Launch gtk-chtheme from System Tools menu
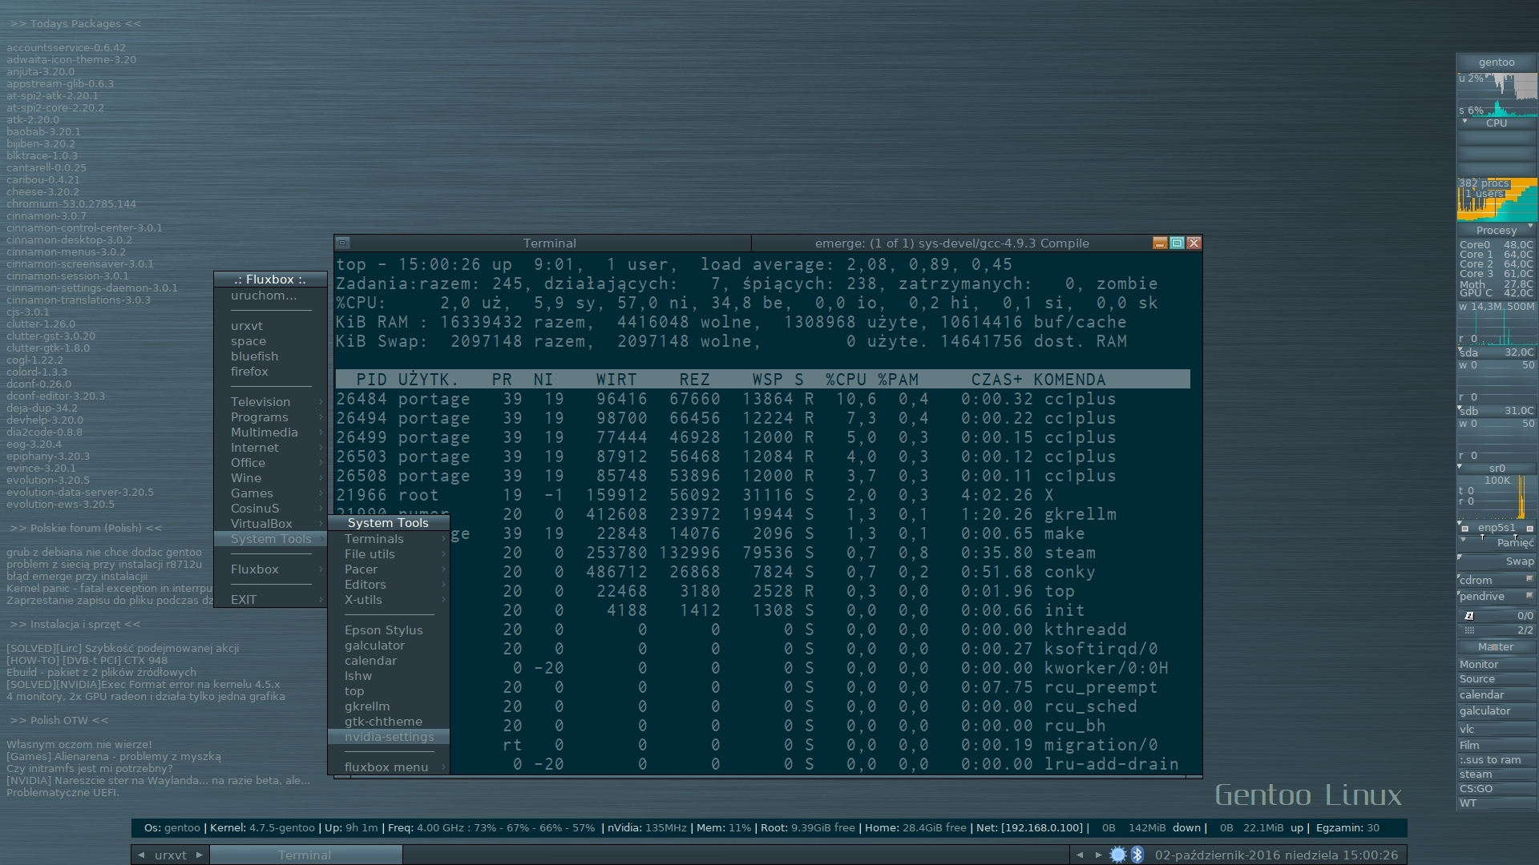Screen dimensions: 1539x865 [x=389, y=722]
